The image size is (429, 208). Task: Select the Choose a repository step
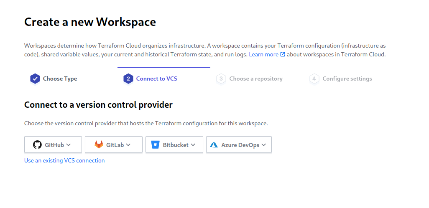click(256, 79)
